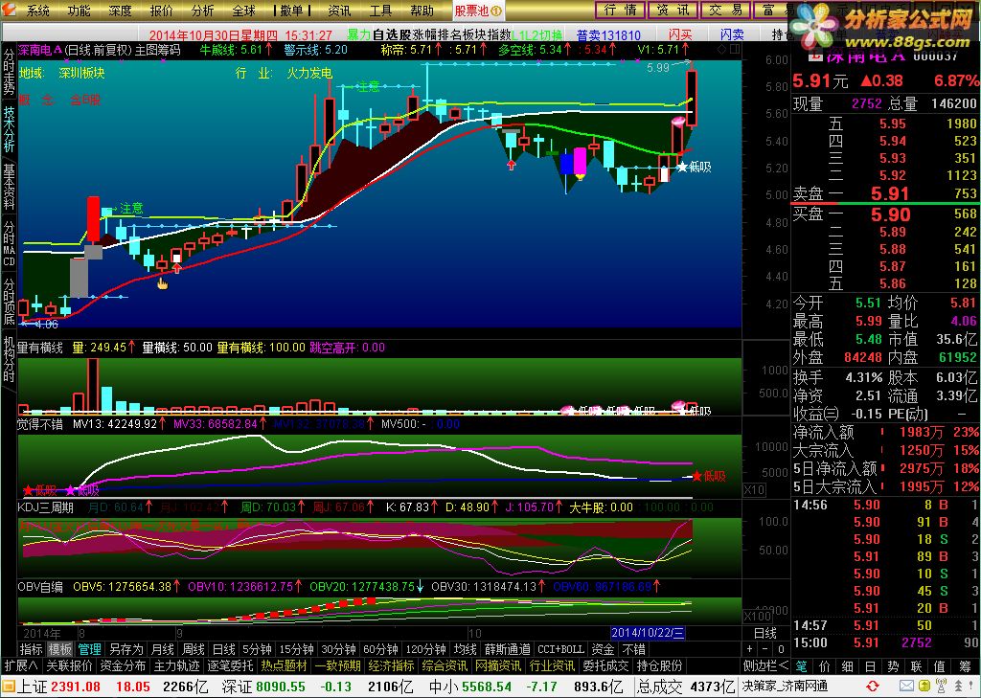Click the 2014/10/22/三 date marker on the timeline
The height and width of the screenshot is (698, 981).
click(x=648, y=632)
